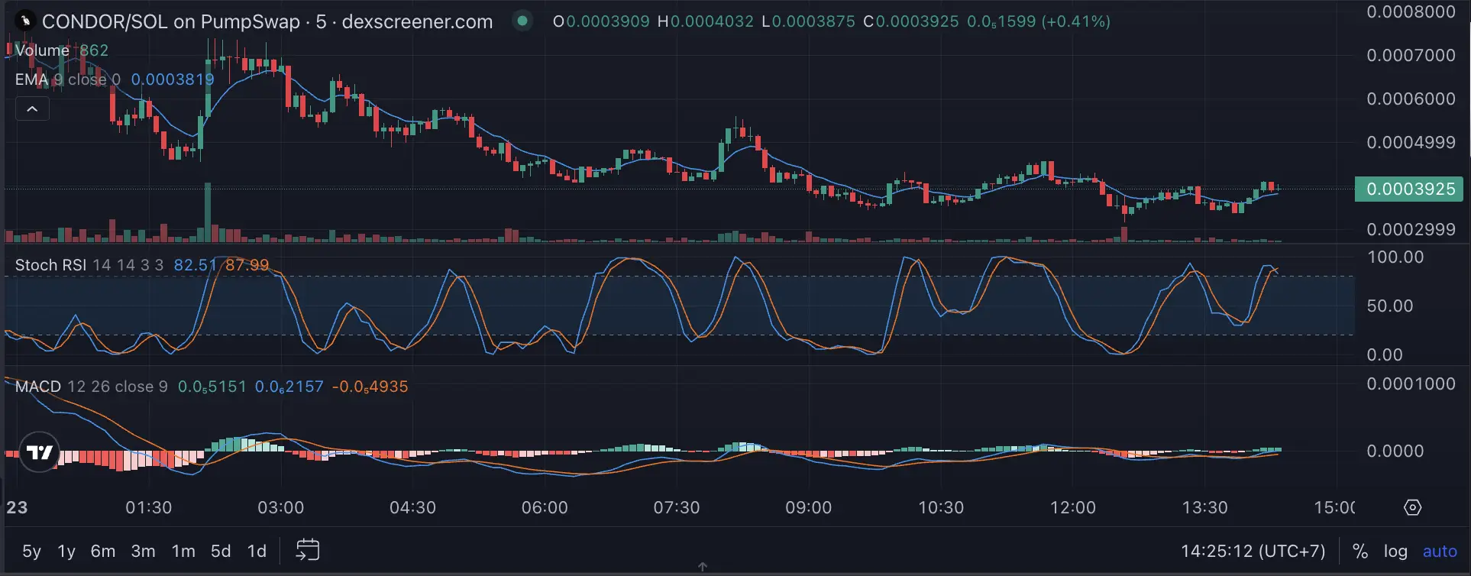Collapse the indicator legend with chevron
This screenshot has width=1471, height=576.
click(x=32, y=109)
